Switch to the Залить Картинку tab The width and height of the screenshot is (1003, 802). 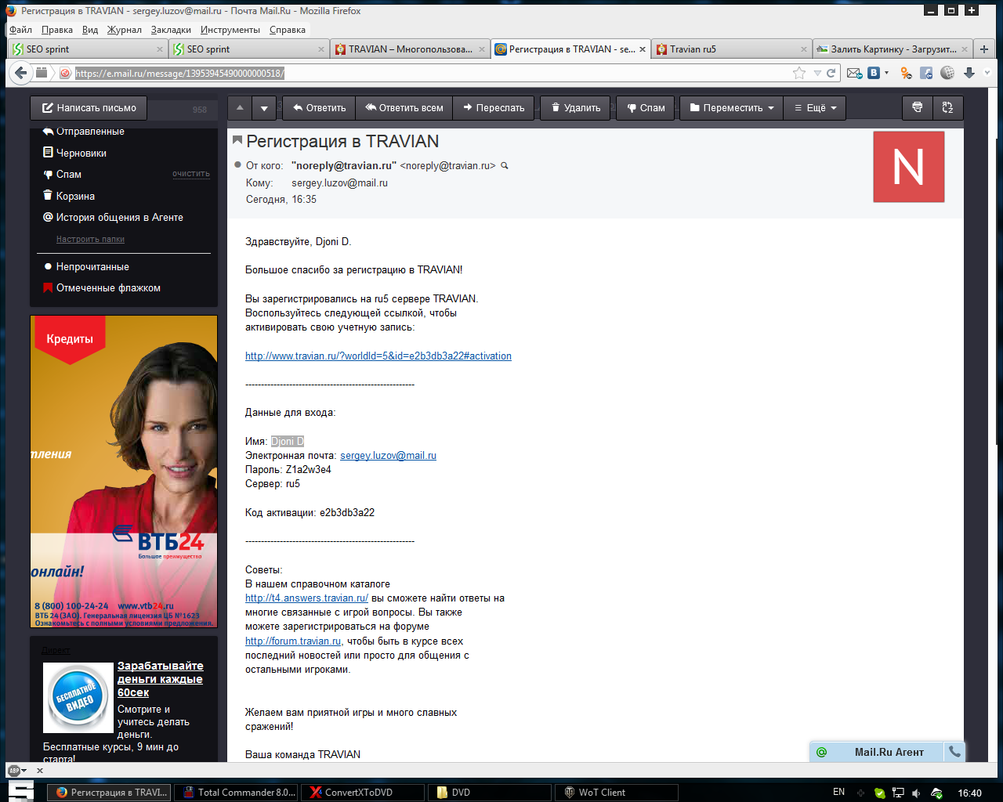coord(893,49)
